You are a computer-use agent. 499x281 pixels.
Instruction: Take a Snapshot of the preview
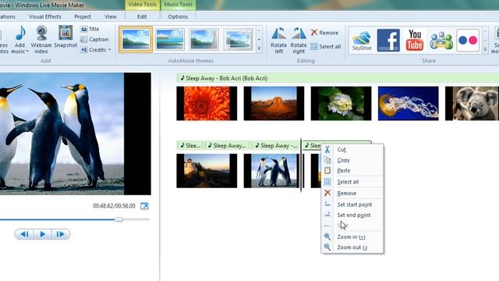(x=65, y=37)
